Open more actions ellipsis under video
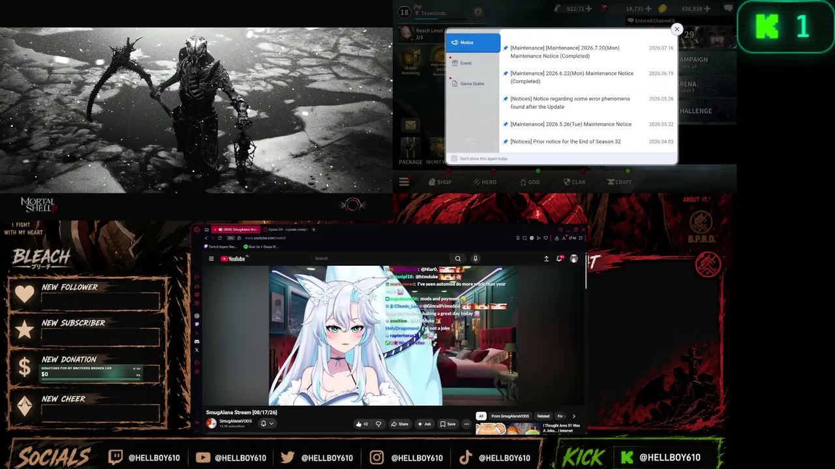The width and height of the screenshot is (835, 469). [x=466, y=424]
